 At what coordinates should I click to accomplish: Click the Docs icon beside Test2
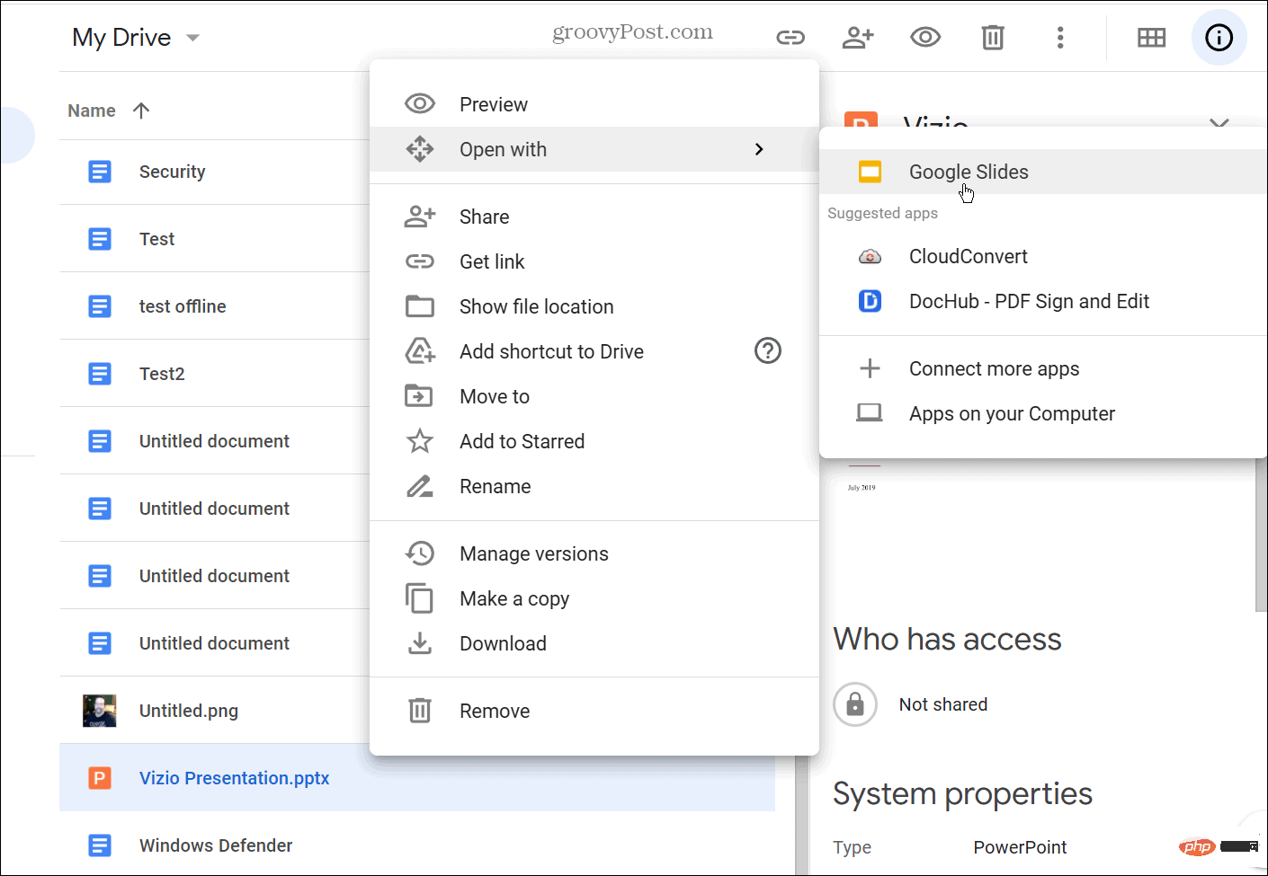(100, 374)
